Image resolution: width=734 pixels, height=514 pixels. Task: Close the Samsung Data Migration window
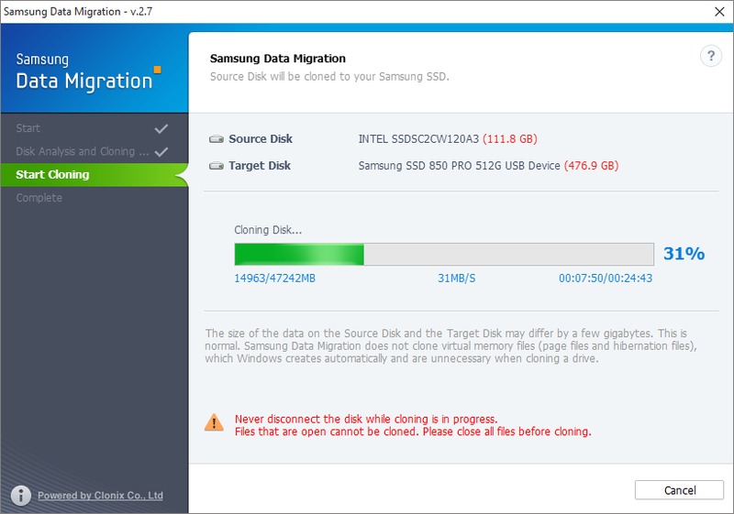click(x=717, y=12)
